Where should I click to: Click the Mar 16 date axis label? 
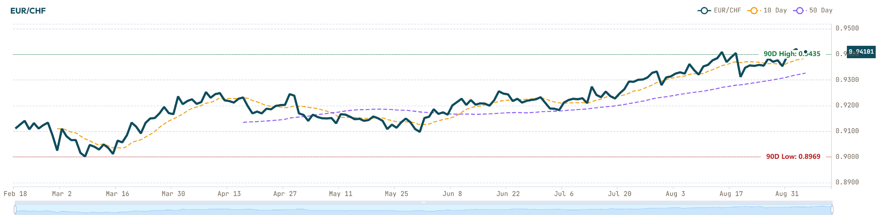pyautogui.click(x=118, y=194)
